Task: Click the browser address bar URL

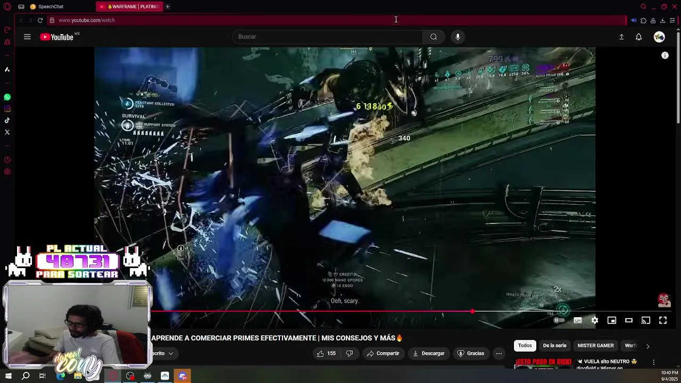Action: (87, 20)
